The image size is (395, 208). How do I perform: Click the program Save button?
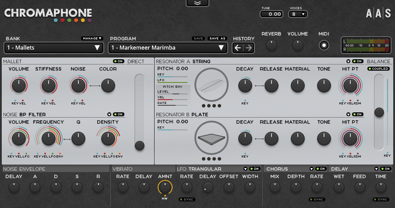[198, 39]
